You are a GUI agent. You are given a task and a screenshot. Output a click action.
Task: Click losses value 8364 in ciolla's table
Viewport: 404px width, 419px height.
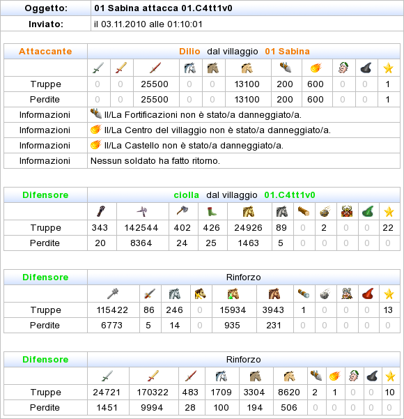click(x=141, y=243)
